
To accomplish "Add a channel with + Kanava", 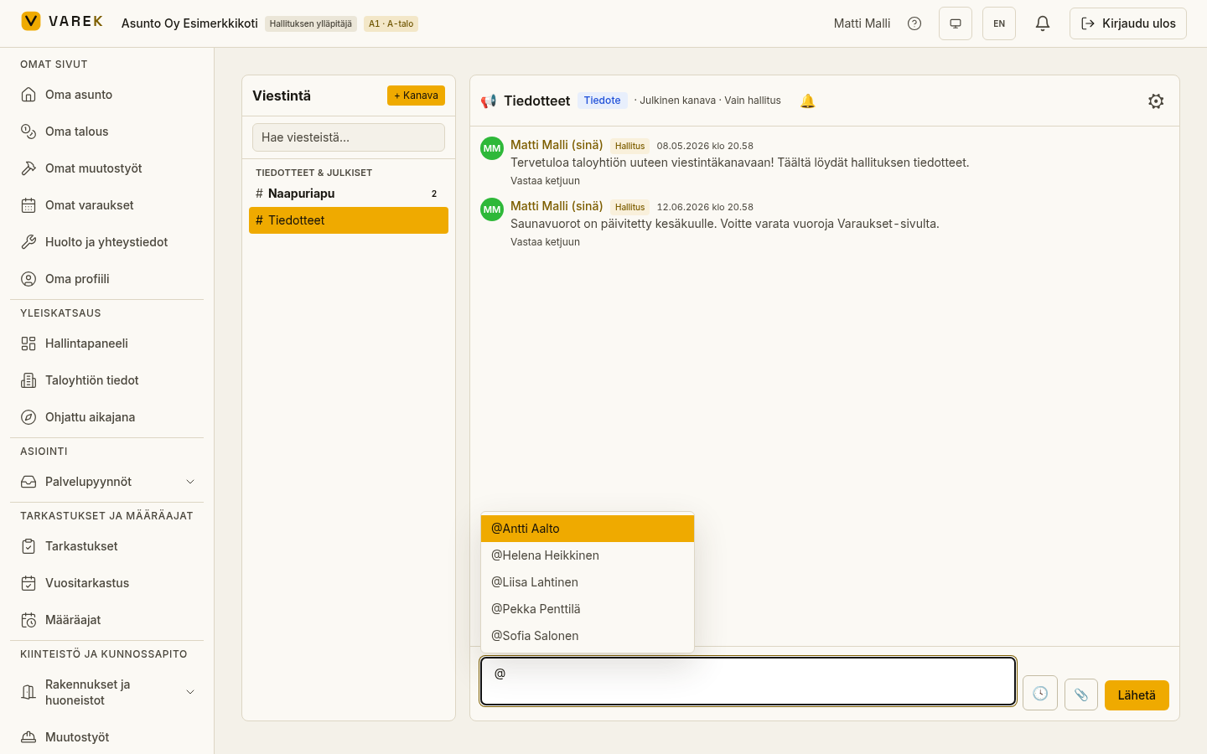I will pyautogui.click(x=416, y=96).
